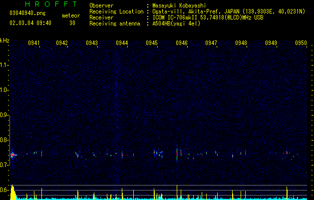
Task: Select the Ogata-vill. Akita-Pref. JAPAN location text
Action: coord(229,11)
